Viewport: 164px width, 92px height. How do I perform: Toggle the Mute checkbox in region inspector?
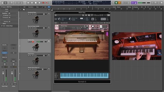(x=9, y=9)
